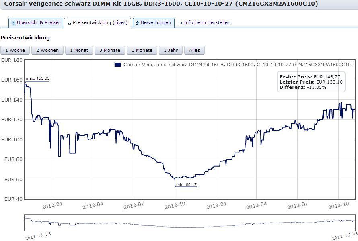Follow the Info beim Hersteller link
The image size is (358, 241).
click(207, 22)
